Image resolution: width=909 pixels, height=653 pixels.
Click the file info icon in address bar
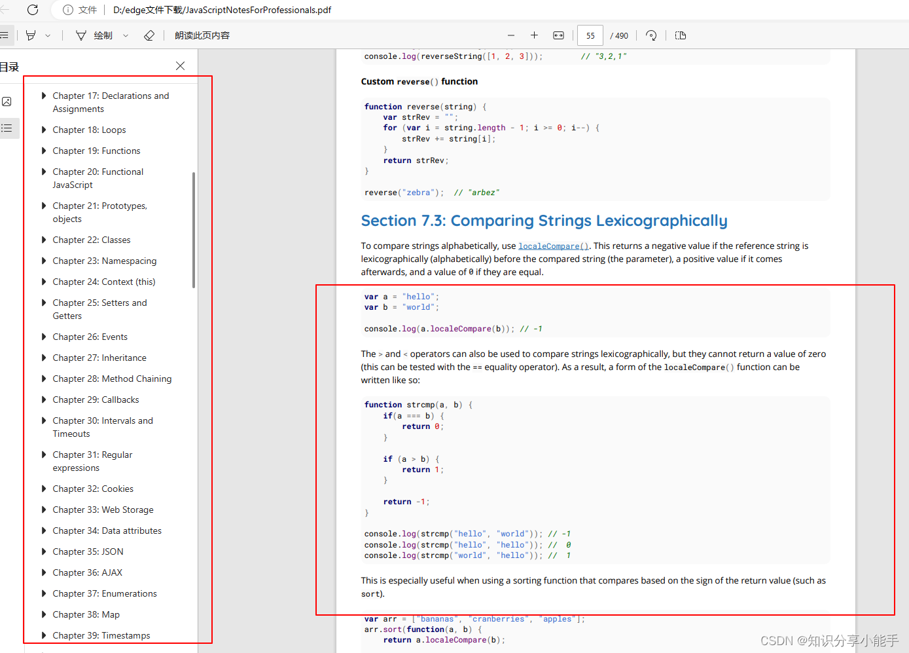(68, 10)
